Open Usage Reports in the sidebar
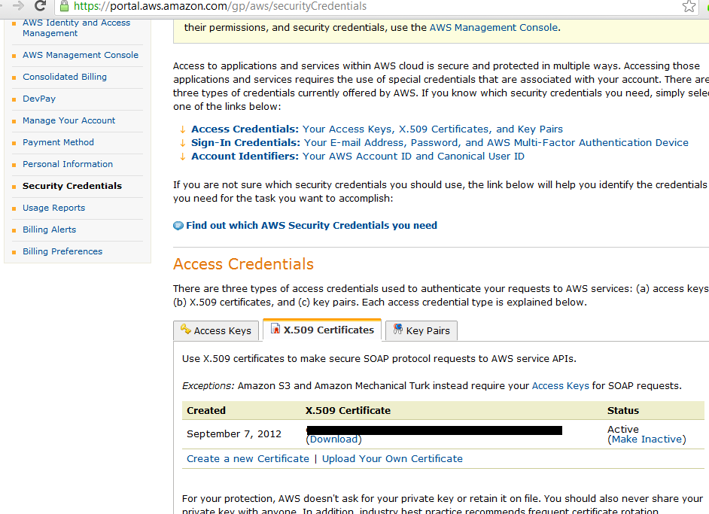Viewport: 709px width, 514px height. tap(53, 208)
